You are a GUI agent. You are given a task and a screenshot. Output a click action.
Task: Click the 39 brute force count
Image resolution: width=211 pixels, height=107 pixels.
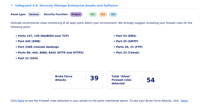(94, 78)
